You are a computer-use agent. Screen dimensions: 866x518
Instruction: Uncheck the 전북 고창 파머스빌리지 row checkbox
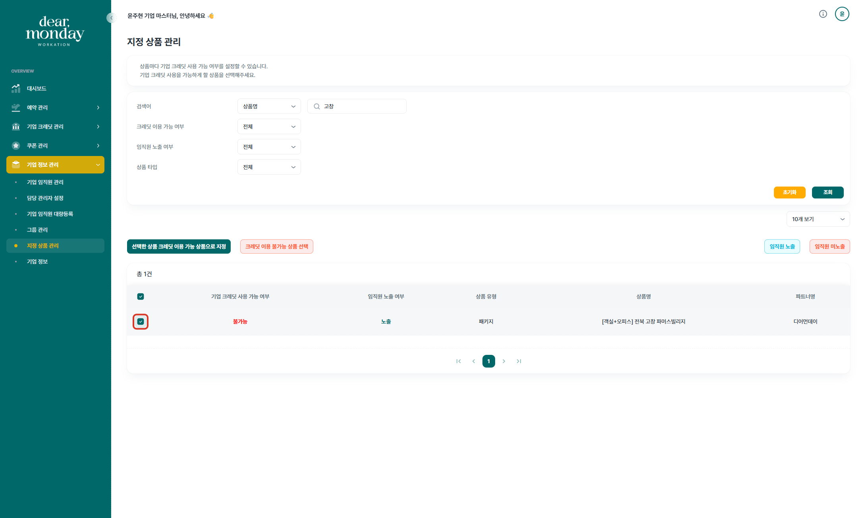point(141,322)
